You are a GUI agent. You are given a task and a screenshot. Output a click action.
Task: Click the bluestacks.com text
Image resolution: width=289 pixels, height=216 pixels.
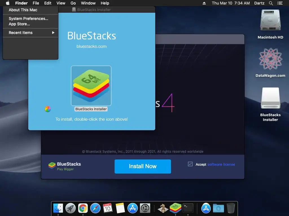(91, 46)
